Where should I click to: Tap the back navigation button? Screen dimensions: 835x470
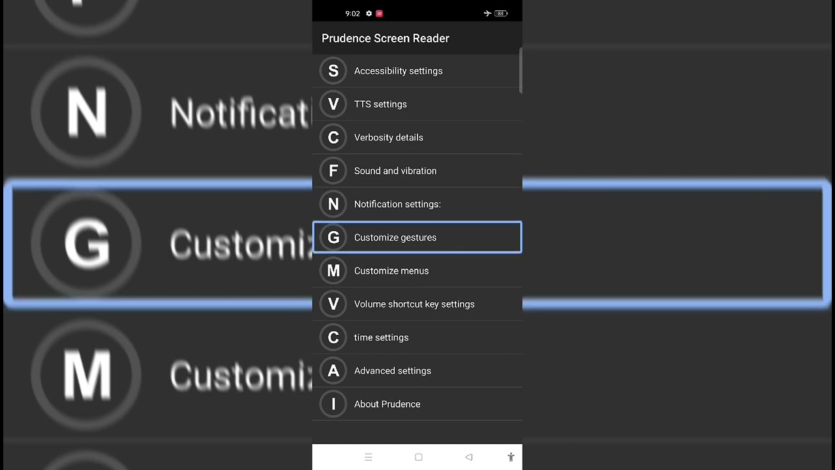click(468, 457)
